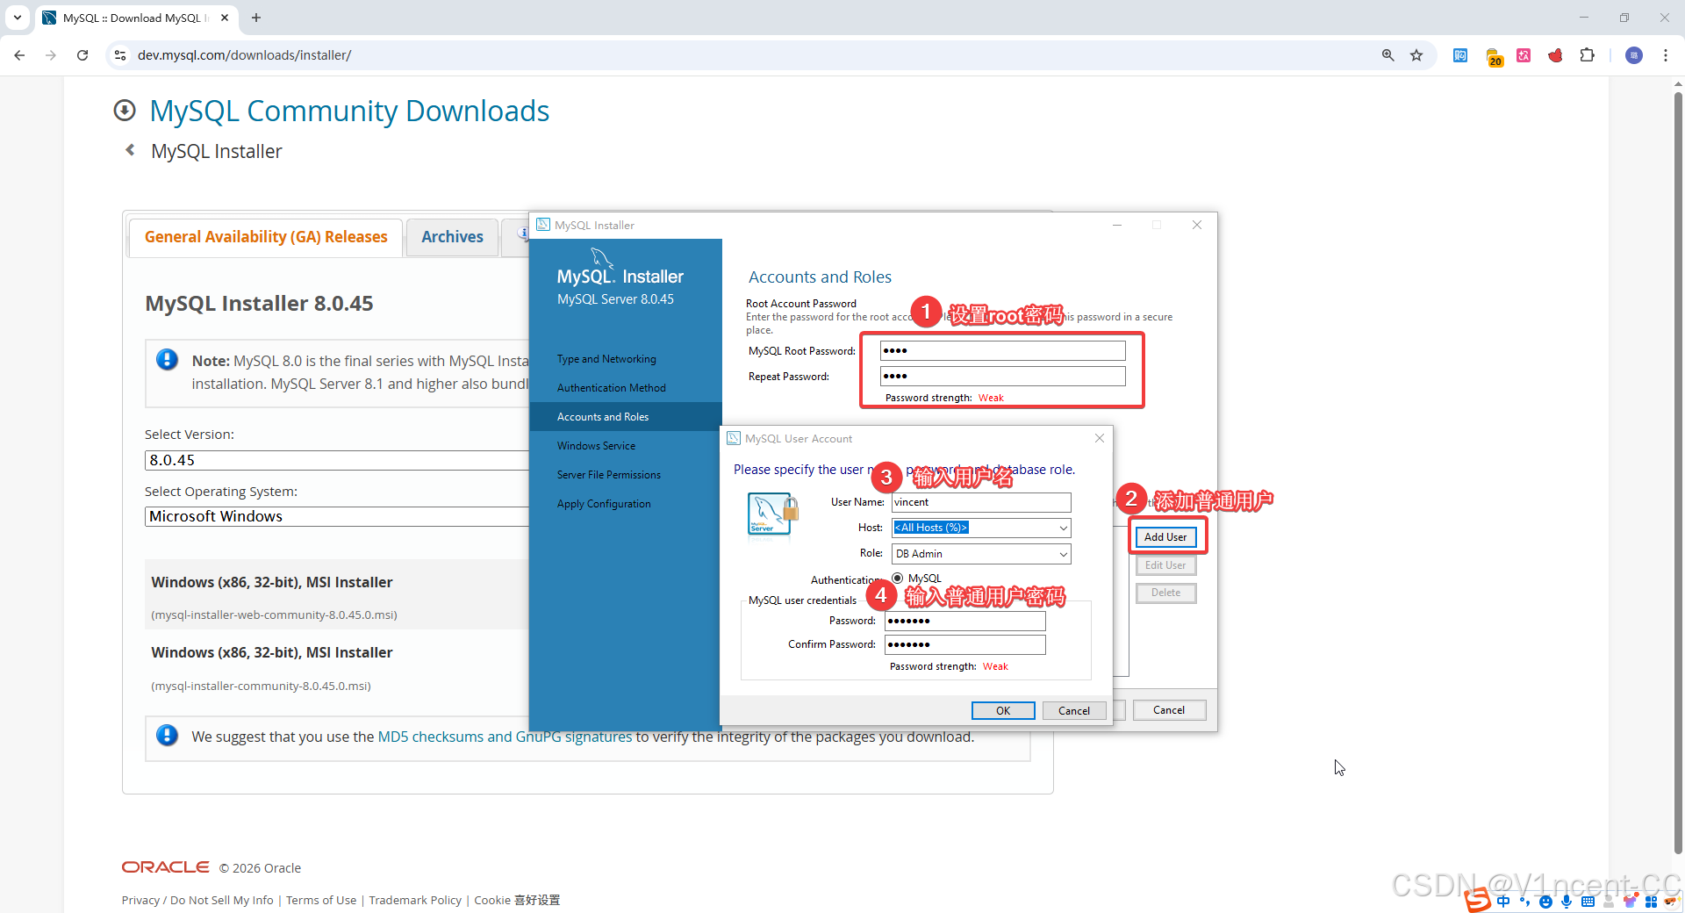The width and height of the screenshot is (1685, 913).
Task: Open the Terms of Use footer link
Action: click(x=321, y=901)
